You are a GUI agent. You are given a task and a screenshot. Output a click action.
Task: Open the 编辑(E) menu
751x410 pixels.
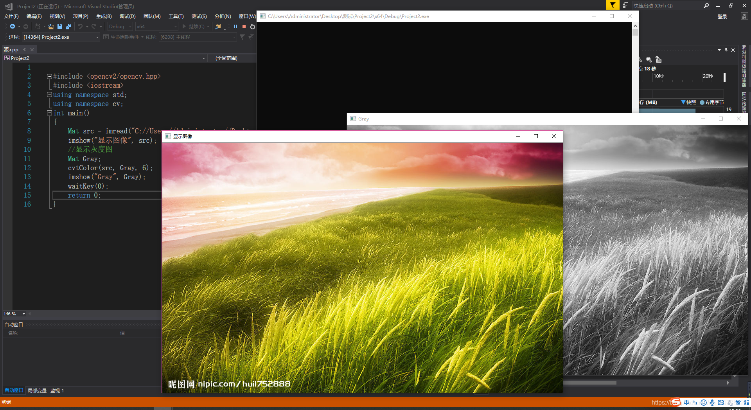click(x=34, y=16)
